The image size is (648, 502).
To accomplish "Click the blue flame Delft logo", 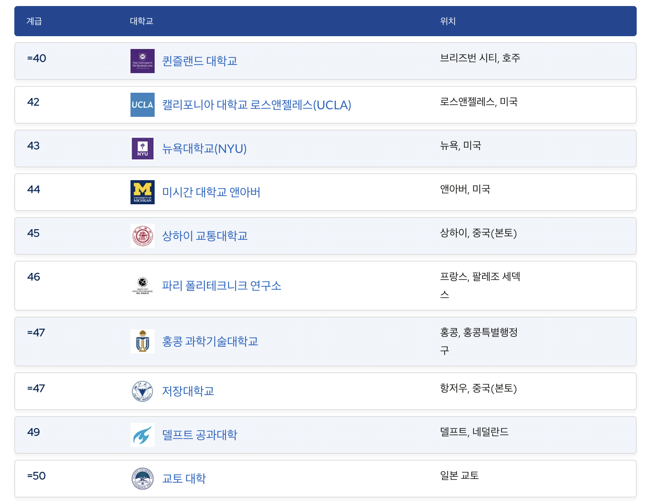I will click(x=142, y=435).
